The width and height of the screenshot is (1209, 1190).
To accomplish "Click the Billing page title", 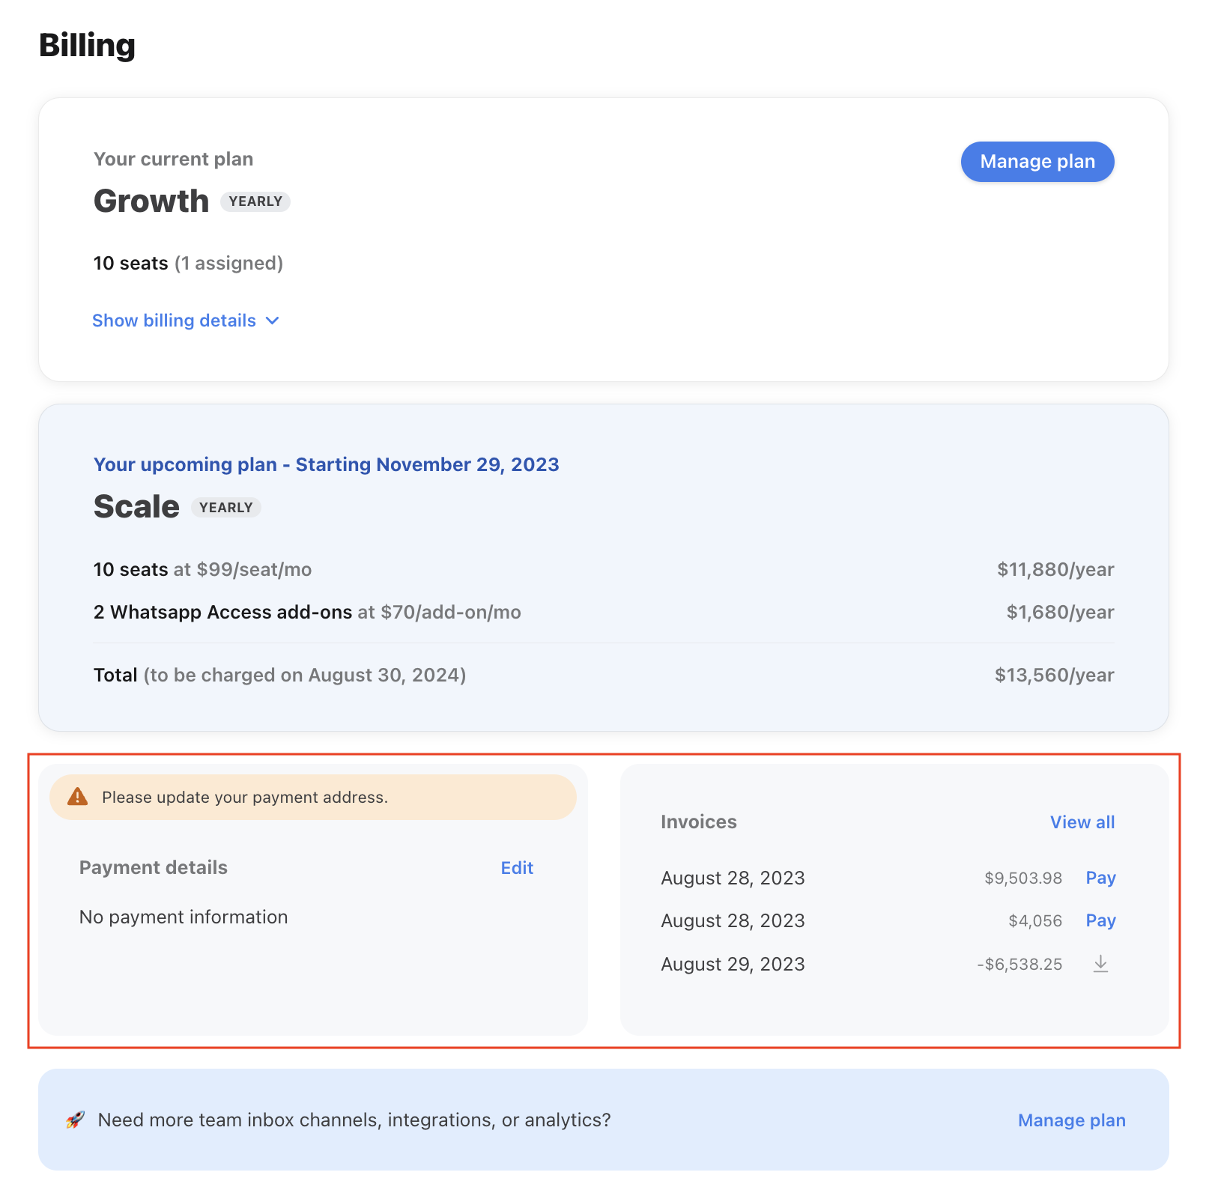I will click(88, 45).
